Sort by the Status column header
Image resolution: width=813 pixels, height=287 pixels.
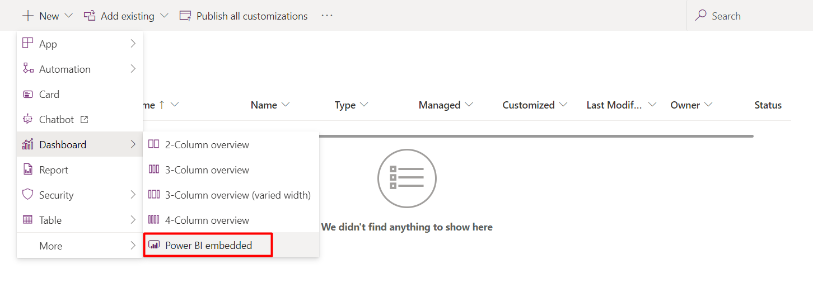click(x=768, y=105)
